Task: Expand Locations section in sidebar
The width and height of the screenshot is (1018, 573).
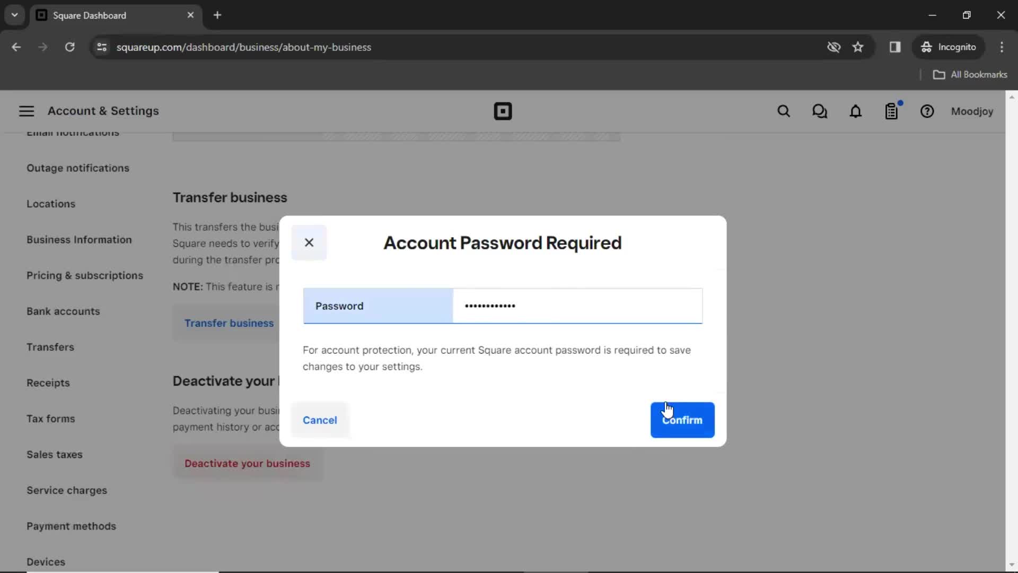Action: (51, 204)
